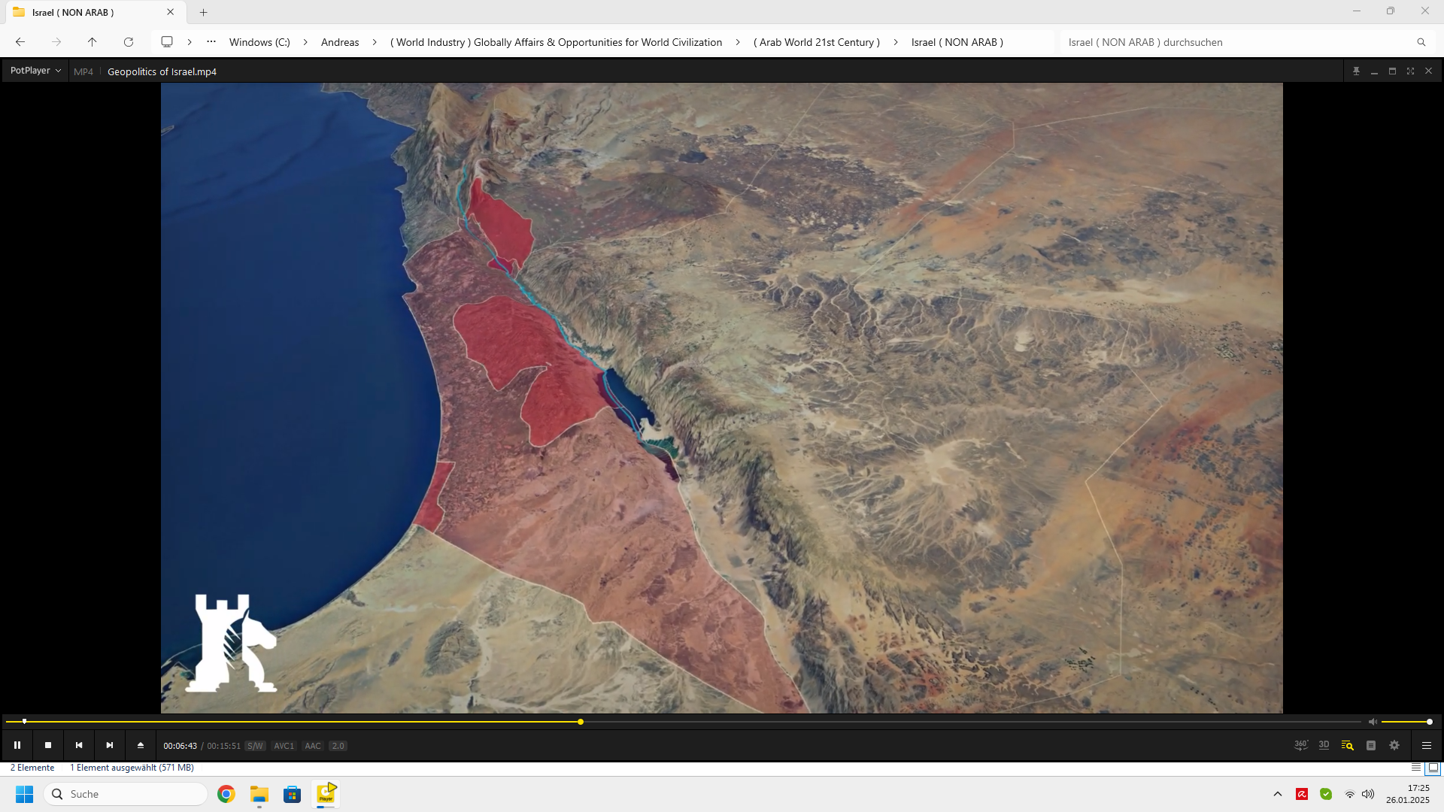This screenshot has height=812, width=1444.
Task: Mute the PotPlayer volume speaker icon
Action: 1373,722
